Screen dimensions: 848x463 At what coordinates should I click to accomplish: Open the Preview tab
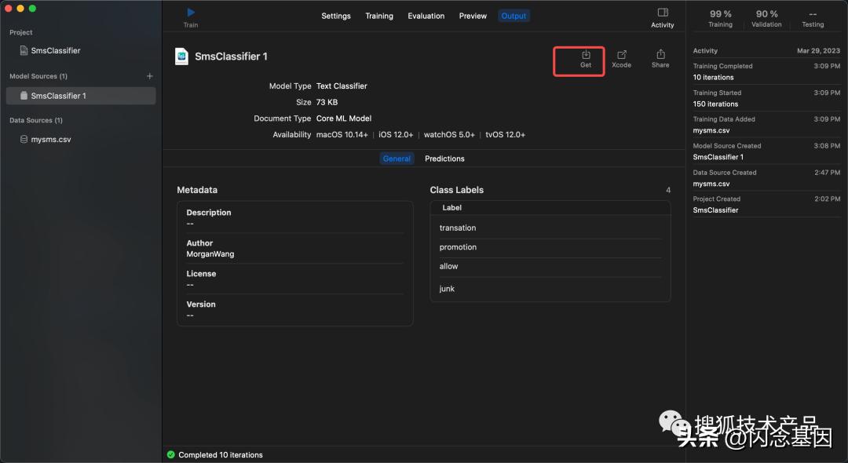473,16
